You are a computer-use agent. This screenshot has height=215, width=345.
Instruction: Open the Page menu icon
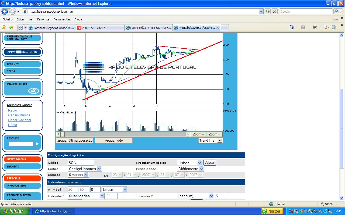pyautogui.click(x=325, y=27)
